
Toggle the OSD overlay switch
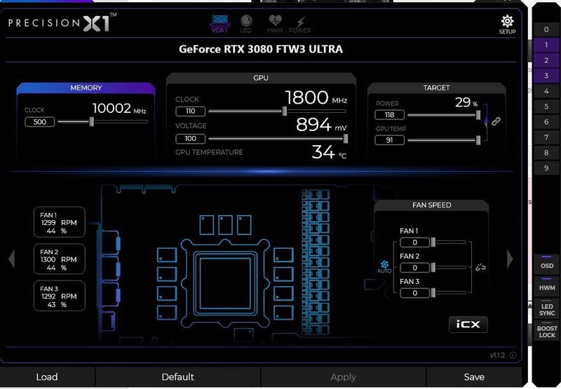[x=547, y=263]
